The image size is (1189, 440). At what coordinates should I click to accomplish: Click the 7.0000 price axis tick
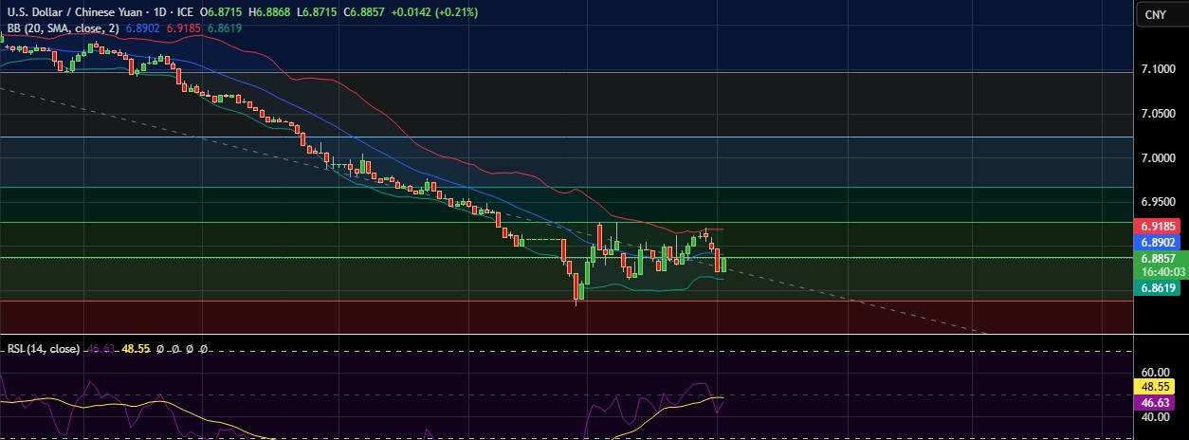(1158, 157)
